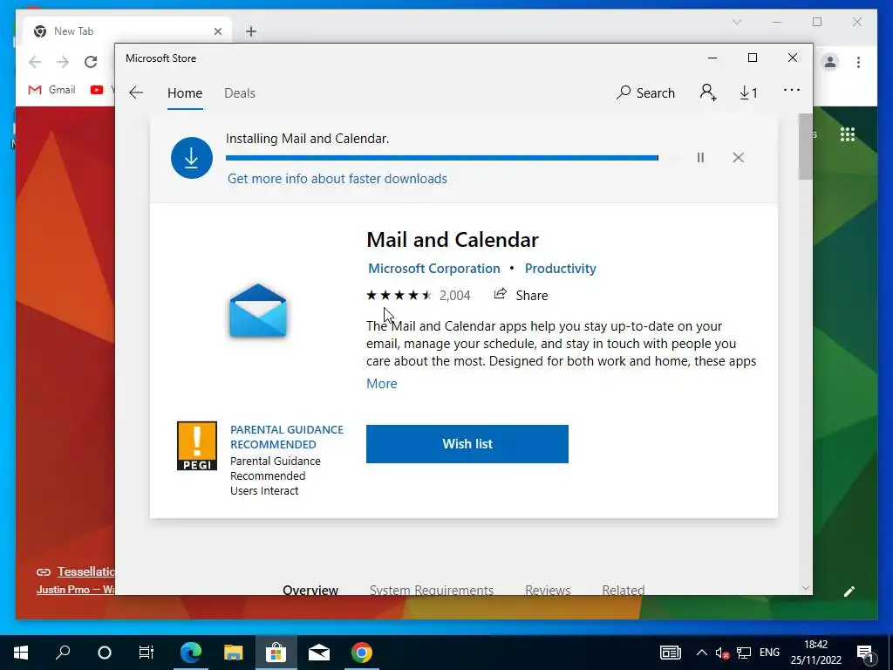
Task: Show hidden system tray icons
Action: tap(702, 653)
